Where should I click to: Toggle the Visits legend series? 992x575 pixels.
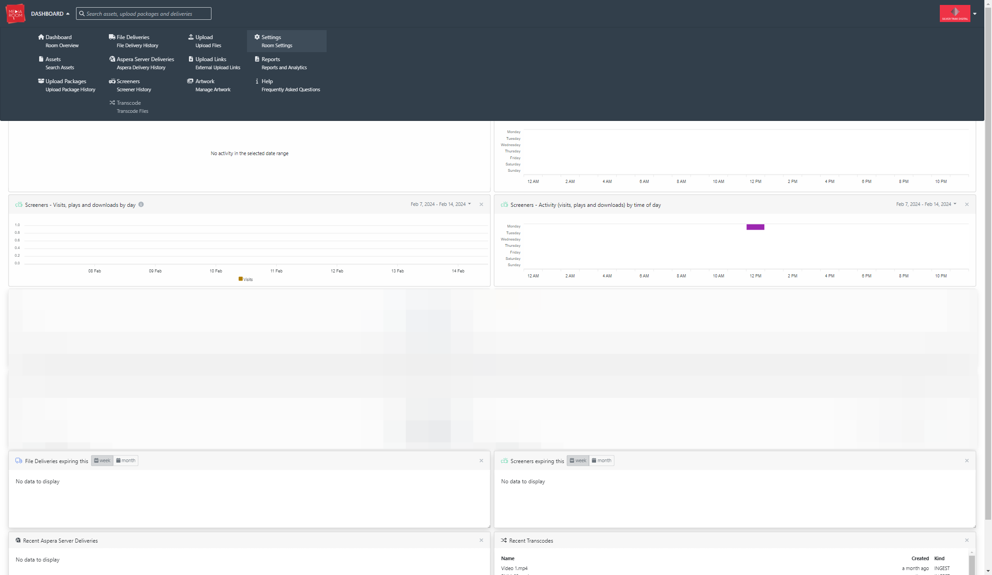[246, 279]
